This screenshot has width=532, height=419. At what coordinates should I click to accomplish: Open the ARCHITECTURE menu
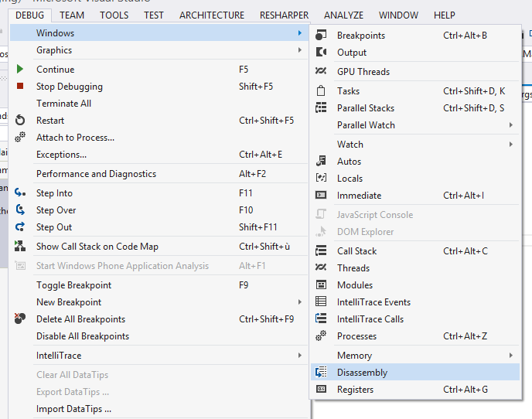(212, 15)
